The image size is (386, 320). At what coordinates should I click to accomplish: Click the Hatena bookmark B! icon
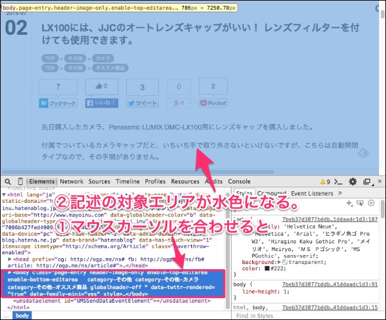point(43,103)
